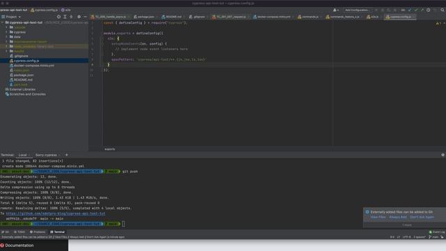The height and width of the screenshot is (251, 446).
Task: Select the Sorry-cypress terminal tab
Action: pos(46,155)
